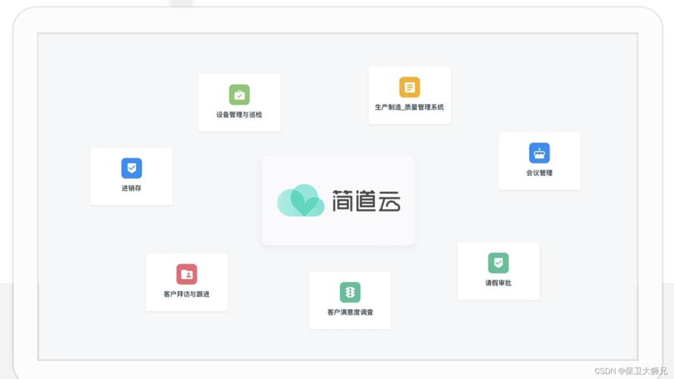This screenshot has width=674, height=379.
Task: Click the 会议管理 label text
Action: coord(540,173)
